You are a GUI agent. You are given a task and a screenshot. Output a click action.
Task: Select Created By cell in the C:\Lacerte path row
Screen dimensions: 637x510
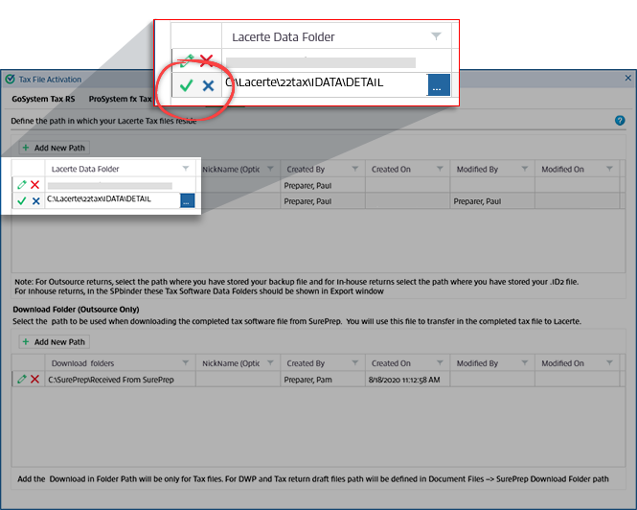click(x=323, y=201)
